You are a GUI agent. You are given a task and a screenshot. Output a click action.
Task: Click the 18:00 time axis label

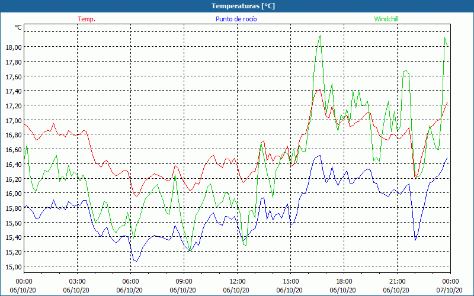pos(344,282)
